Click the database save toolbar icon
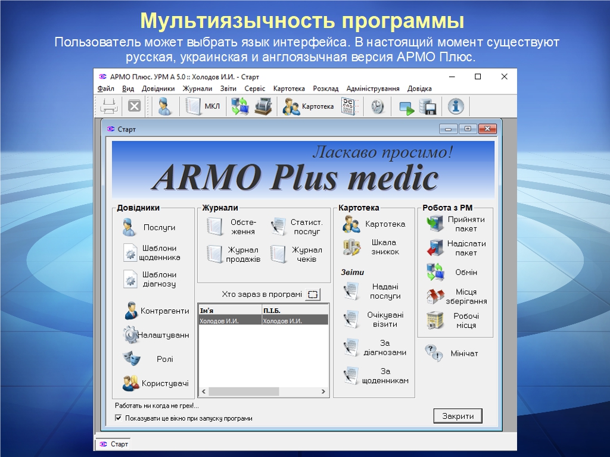The height and width of the screenshot is (457, 610). 428,107
